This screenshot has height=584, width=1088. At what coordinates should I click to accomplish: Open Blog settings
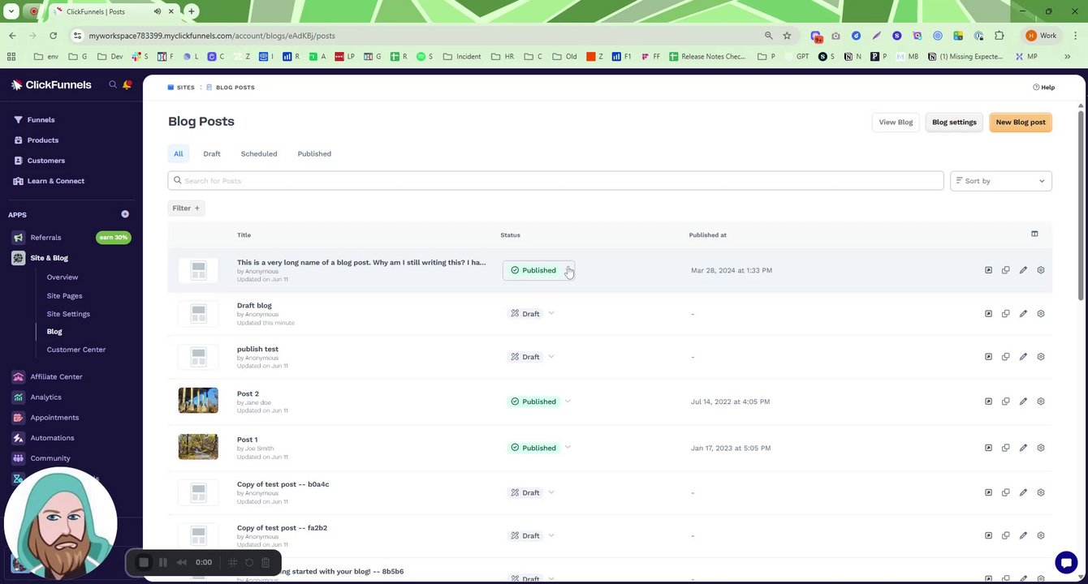point(954,122)
